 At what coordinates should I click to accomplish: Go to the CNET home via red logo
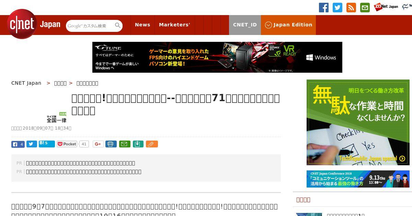click(22, 24)
